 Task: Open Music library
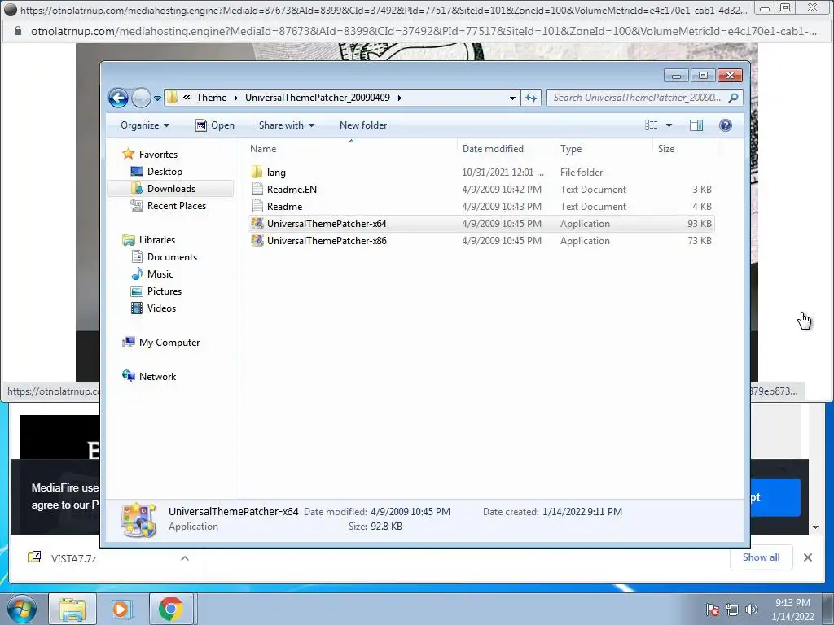point(160,273)
